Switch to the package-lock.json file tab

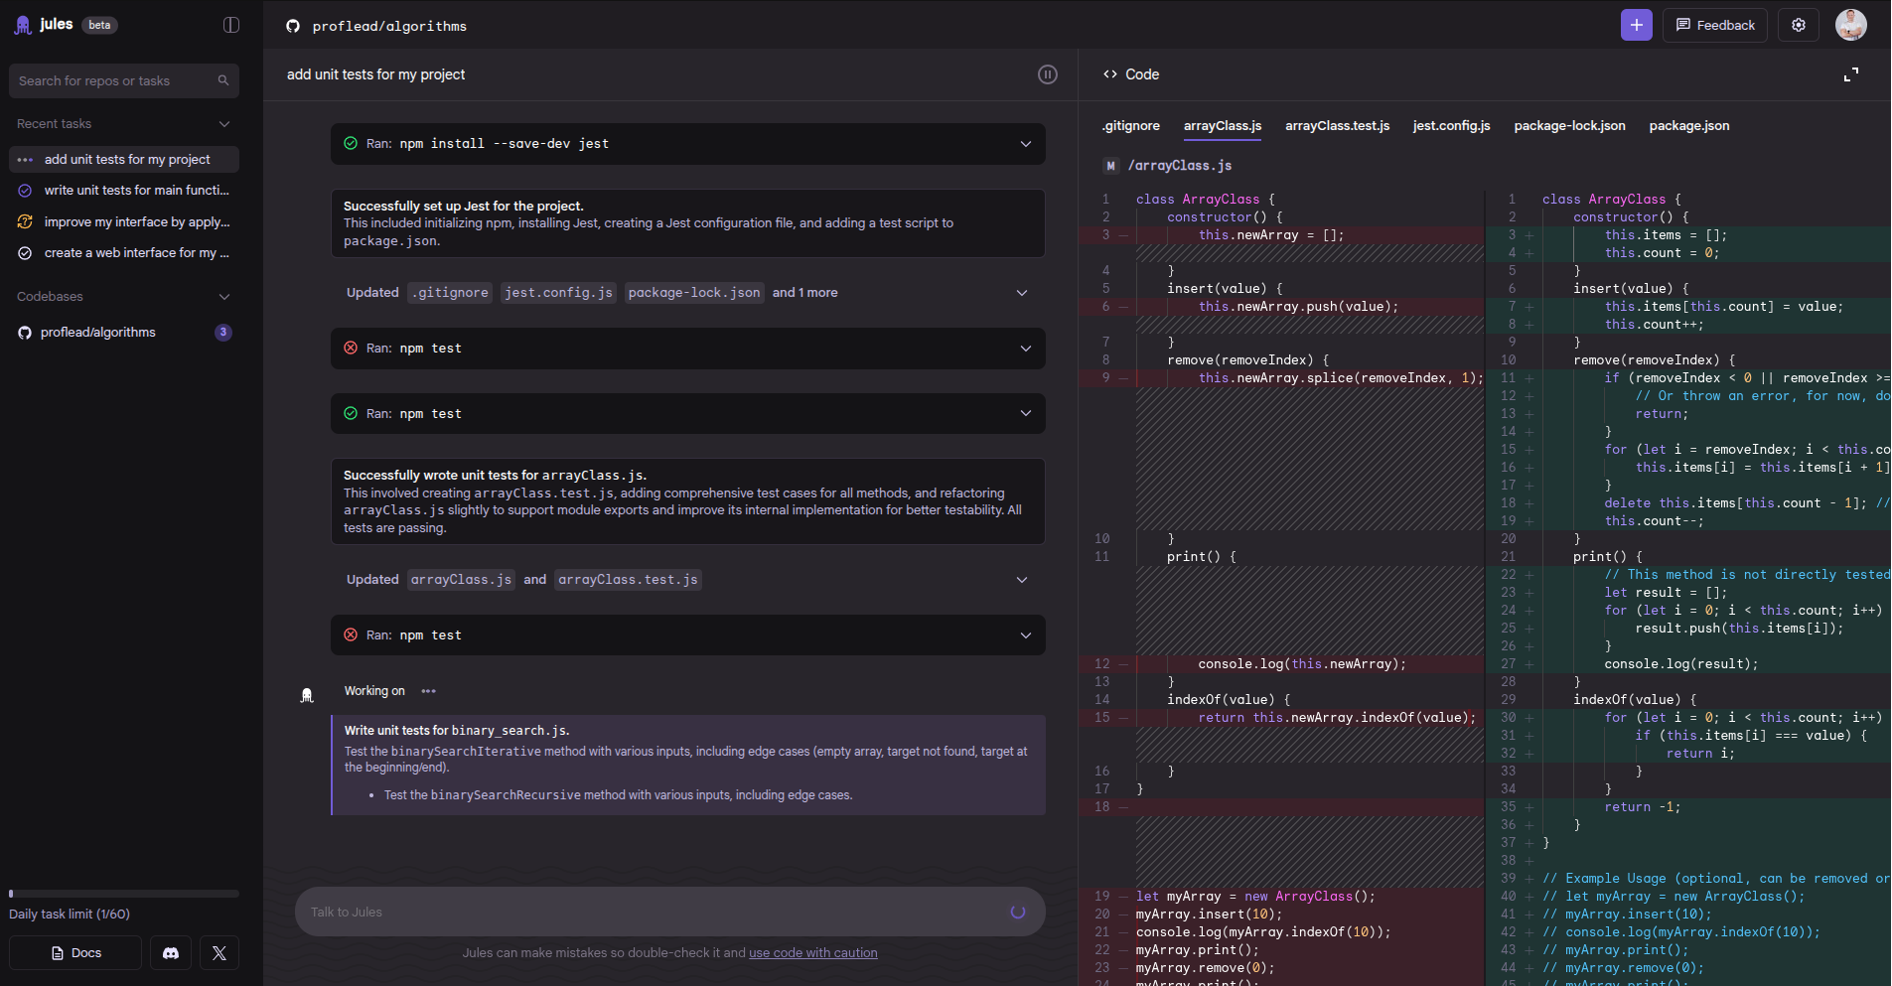click(1570, 126)
